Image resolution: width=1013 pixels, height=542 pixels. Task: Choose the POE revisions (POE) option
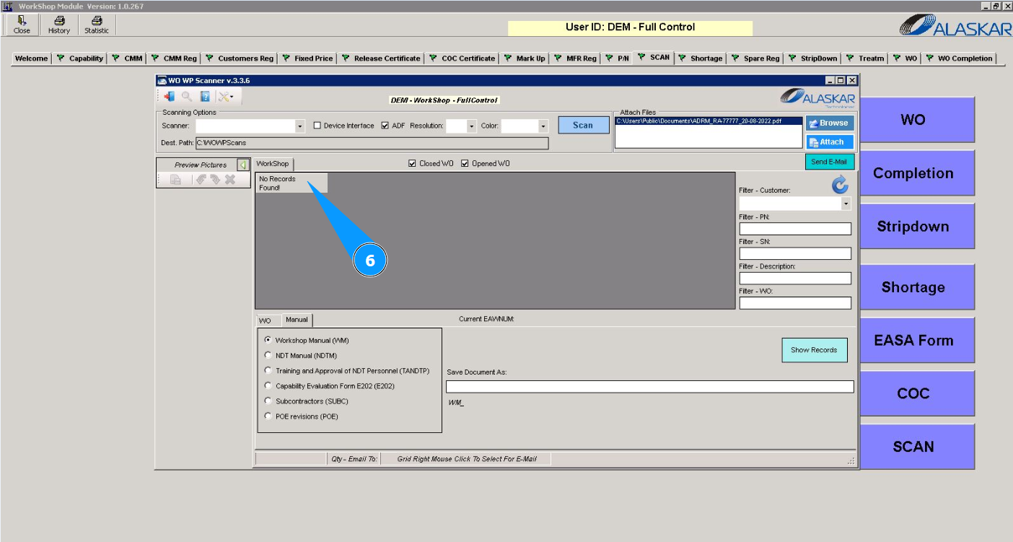[268, 416]
